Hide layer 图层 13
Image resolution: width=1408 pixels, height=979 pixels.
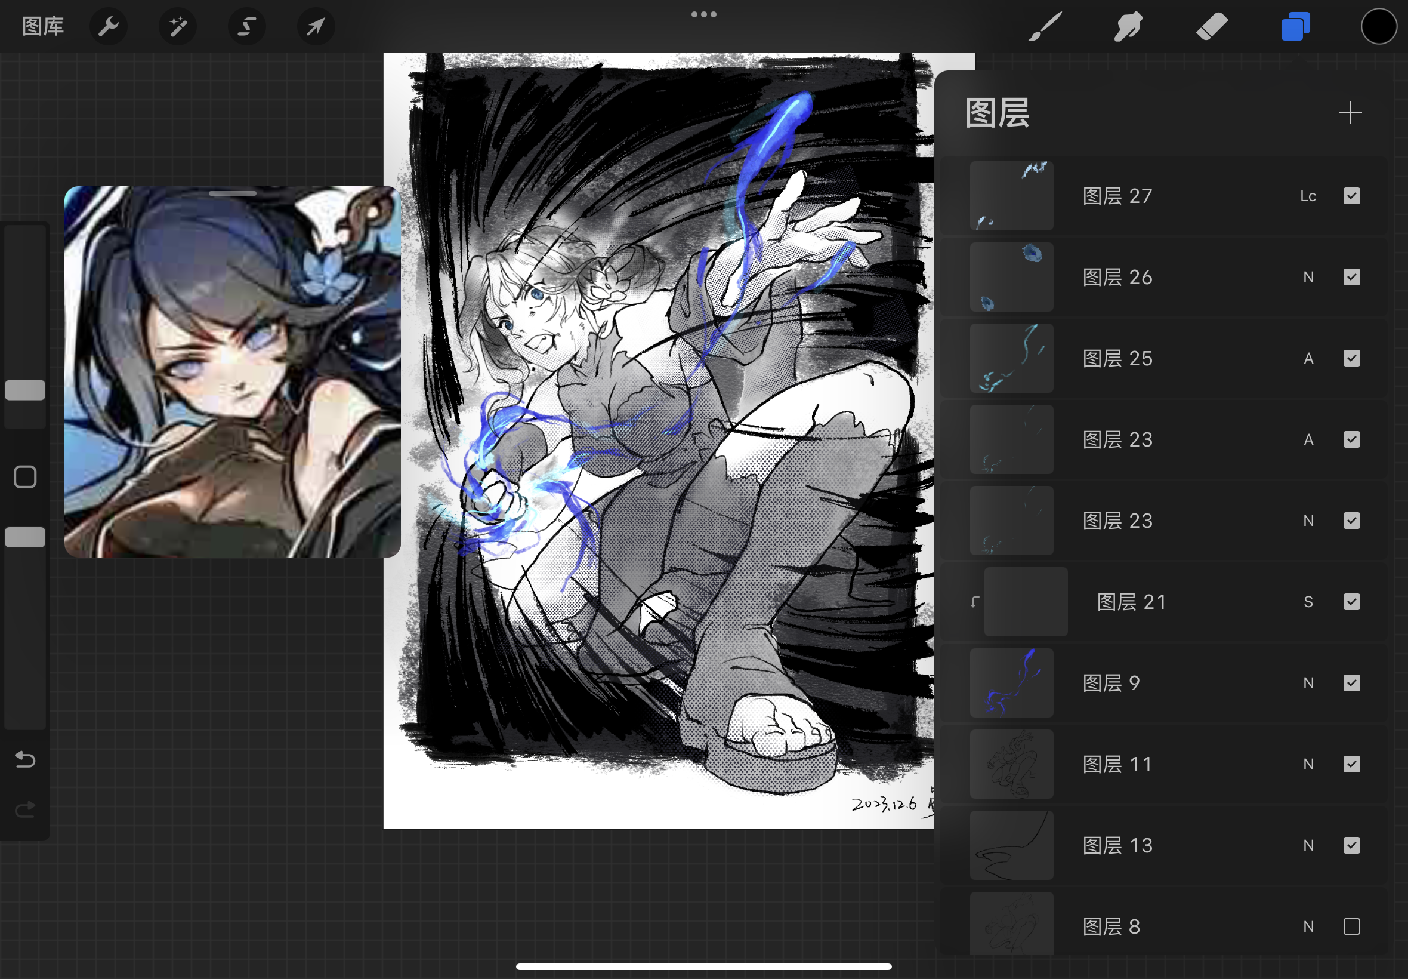pyautogui.click(x=1351, y=845)
